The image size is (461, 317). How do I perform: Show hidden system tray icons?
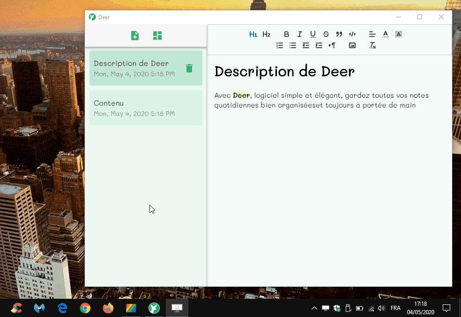(314, 308)
